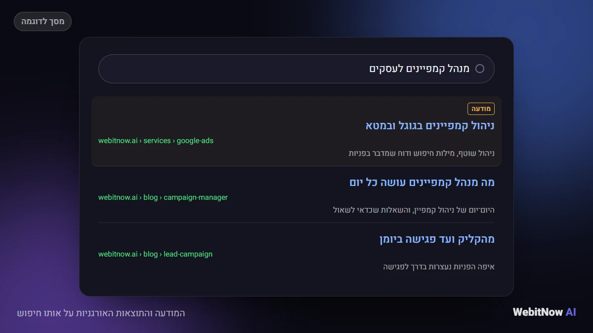Image resolution: width=593 pixels, height=333 pixels.
Task: Click the מסך לדוגמה pill button
Action: coord(42,22)
